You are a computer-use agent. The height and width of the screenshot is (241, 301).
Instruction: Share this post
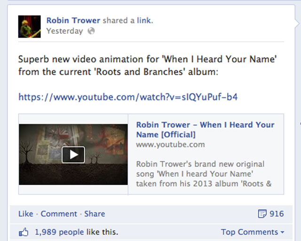(x=95, y=214)
